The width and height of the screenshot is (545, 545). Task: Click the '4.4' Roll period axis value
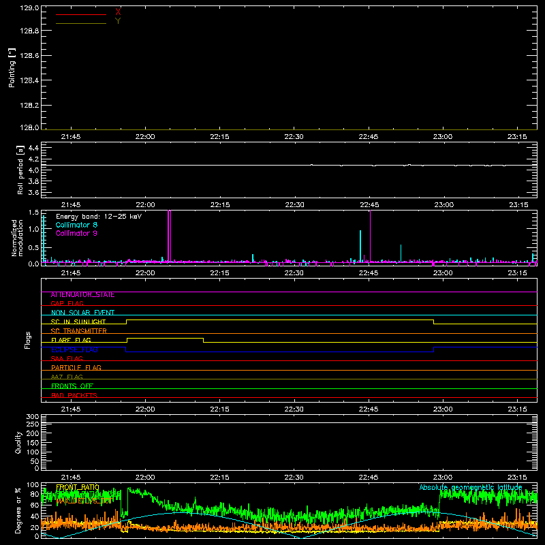(x=33, y=148)
